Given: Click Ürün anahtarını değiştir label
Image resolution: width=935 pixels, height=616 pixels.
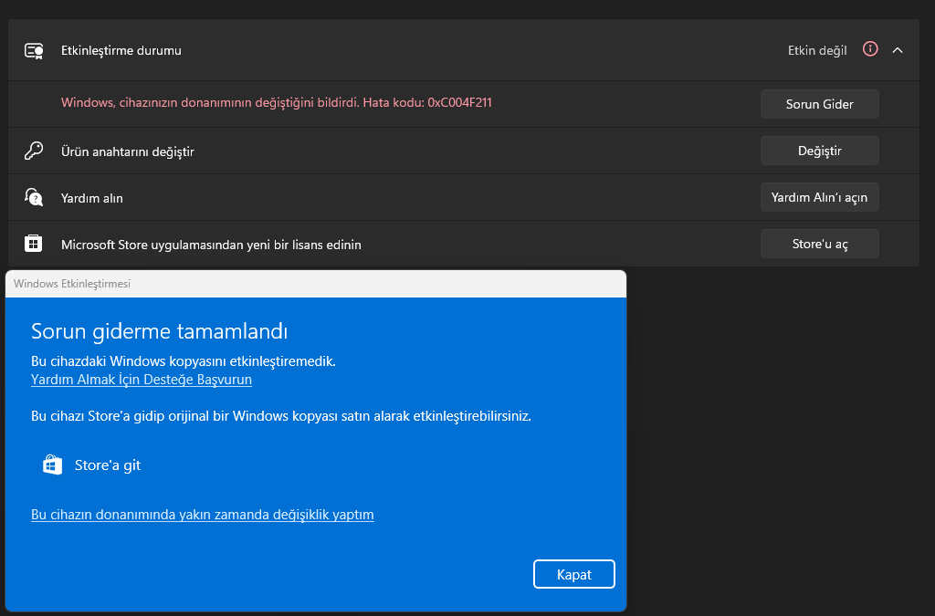Looking at the screenshot, I should point(128,151).
